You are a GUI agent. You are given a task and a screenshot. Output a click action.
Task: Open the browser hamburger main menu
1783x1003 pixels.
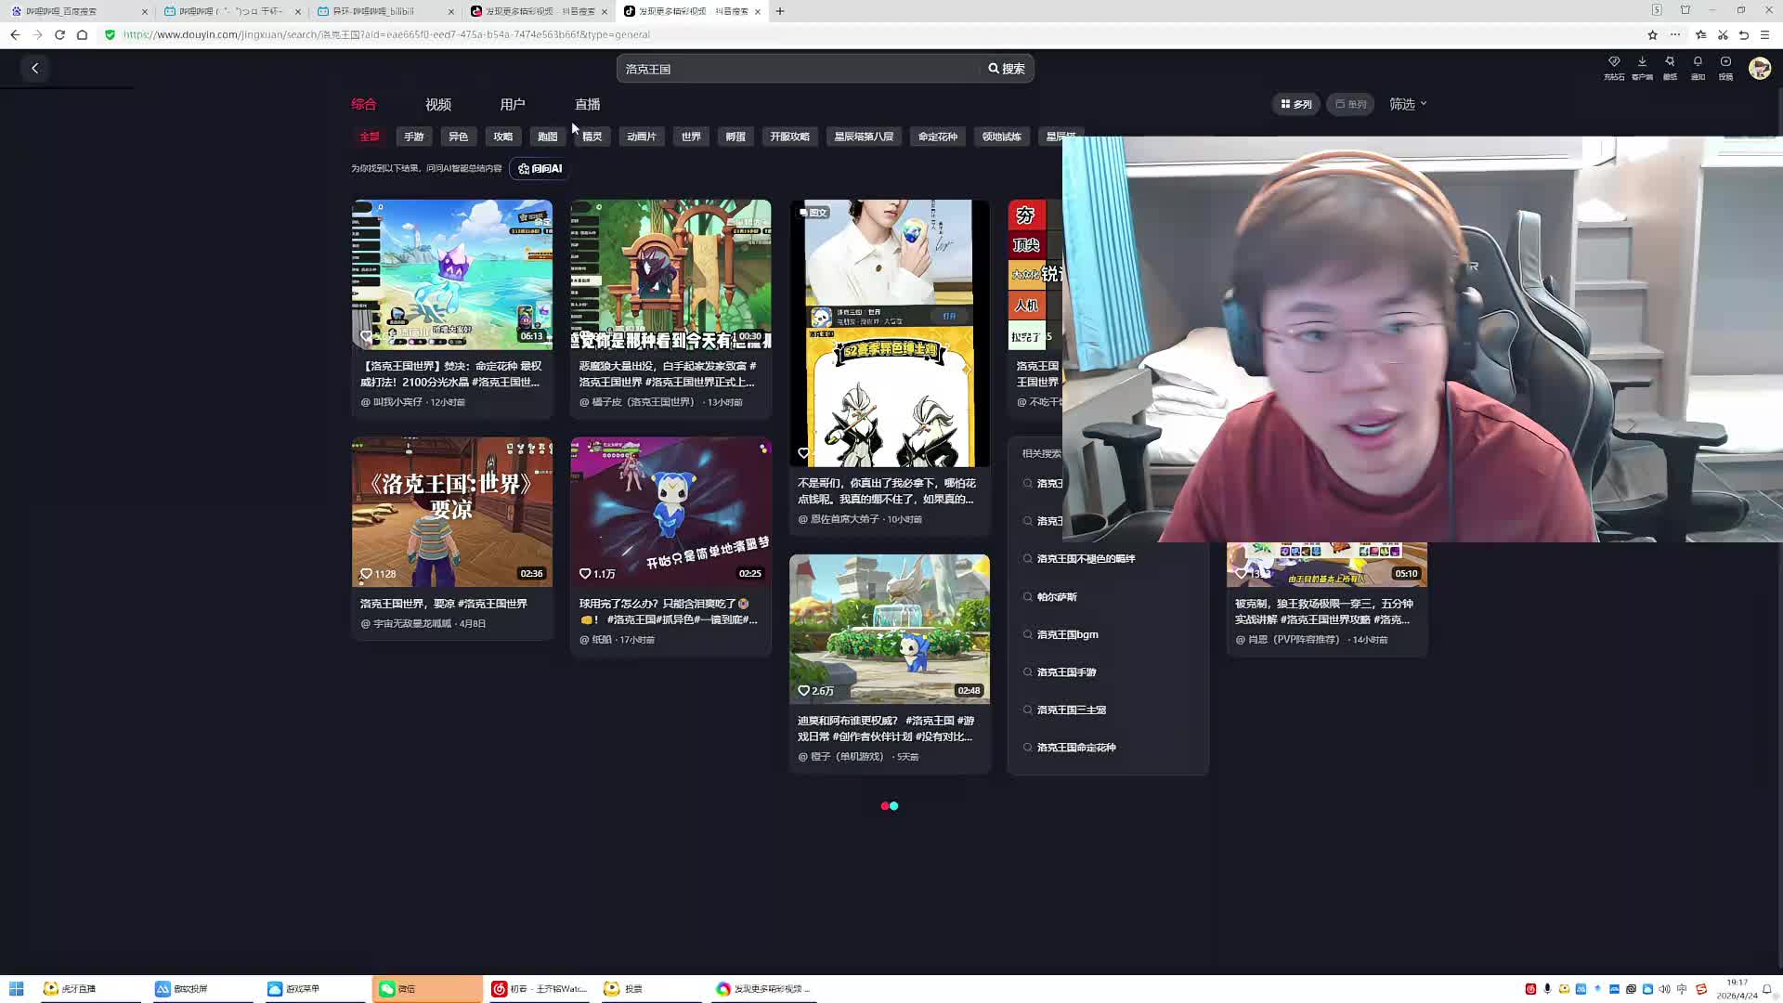[1764, 34]
